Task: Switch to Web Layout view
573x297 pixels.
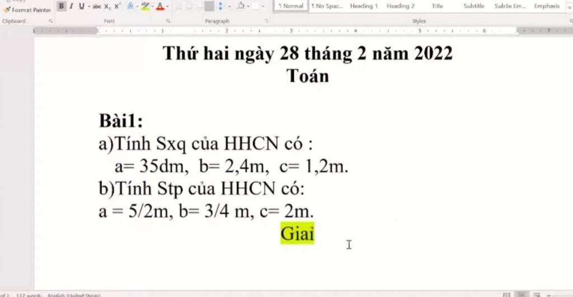Action: pos(537,294)
